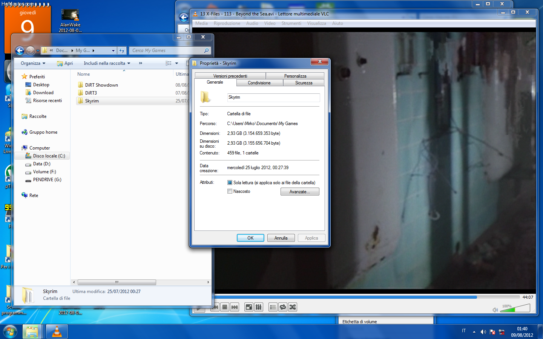Seek along VLC playback progress bar

(367, 297)
